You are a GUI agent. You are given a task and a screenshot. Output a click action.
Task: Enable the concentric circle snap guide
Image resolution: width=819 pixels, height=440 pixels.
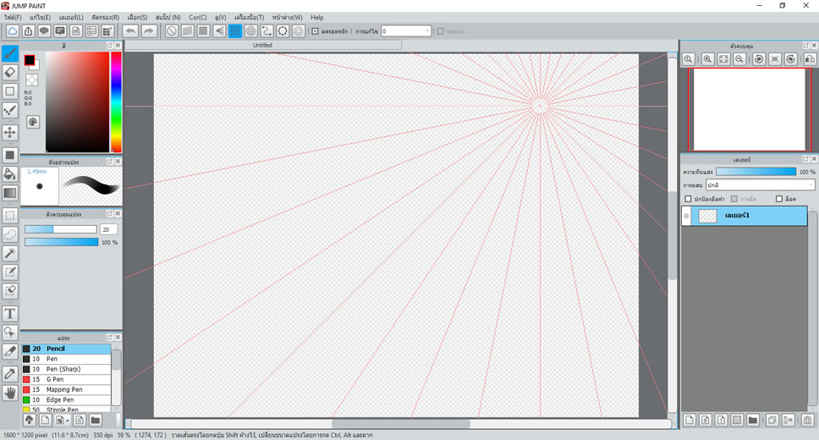coord(250,31)
